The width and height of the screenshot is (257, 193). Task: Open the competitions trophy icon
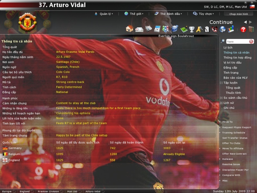tap(191, 29)
